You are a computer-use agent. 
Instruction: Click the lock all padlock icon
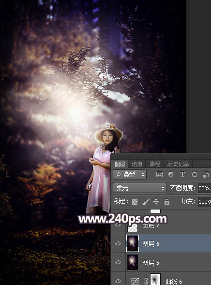(167, 202)
